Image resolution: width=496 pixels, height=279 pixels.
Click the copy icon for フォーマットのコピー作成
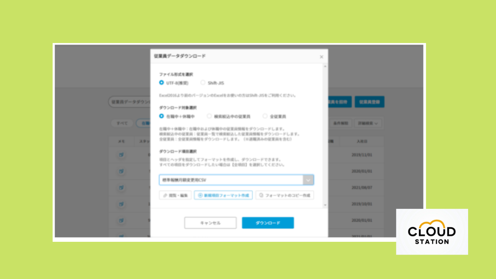[x=261, y=195]
